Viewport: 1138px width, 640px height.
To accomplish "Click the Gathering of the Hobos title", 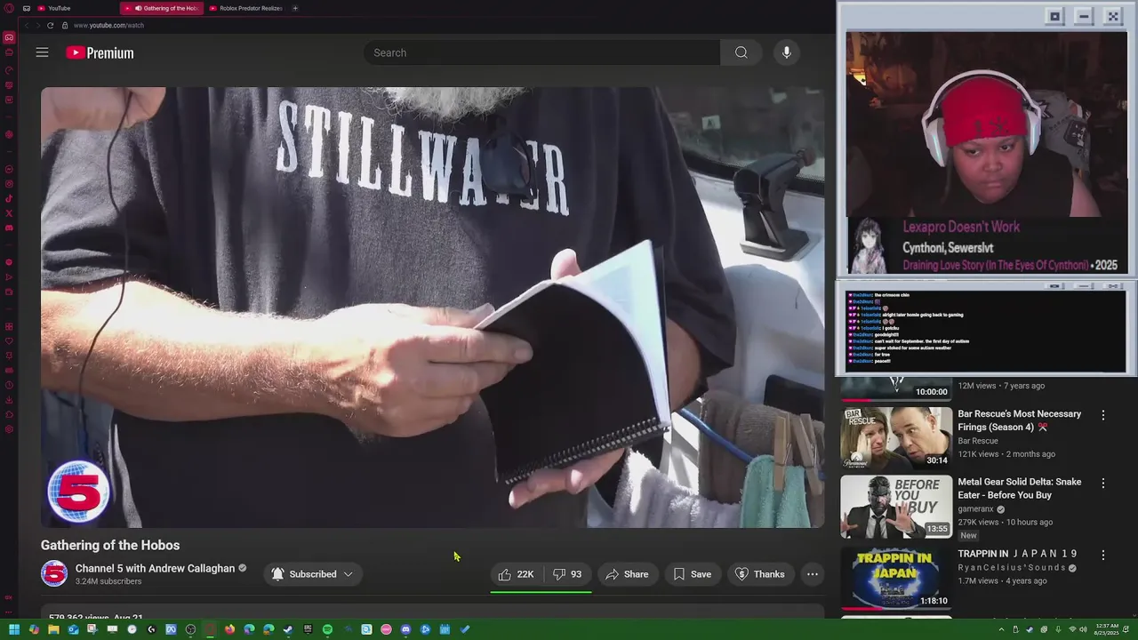I will coord(110,545).
